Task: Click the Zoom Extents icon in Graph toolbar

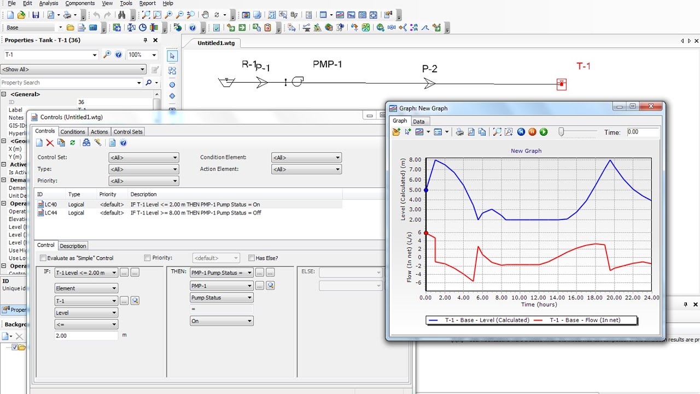Action: coord(497,132)
